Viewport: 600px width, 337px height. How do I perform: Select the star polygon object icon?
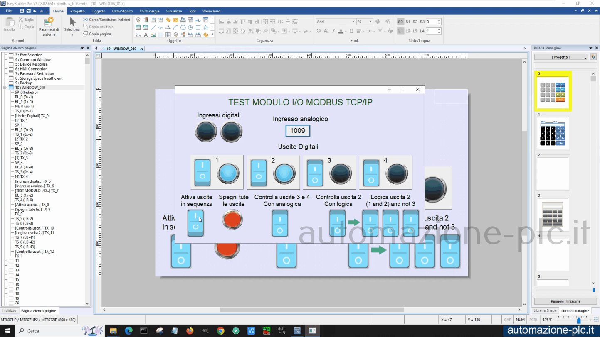[205, 27]
